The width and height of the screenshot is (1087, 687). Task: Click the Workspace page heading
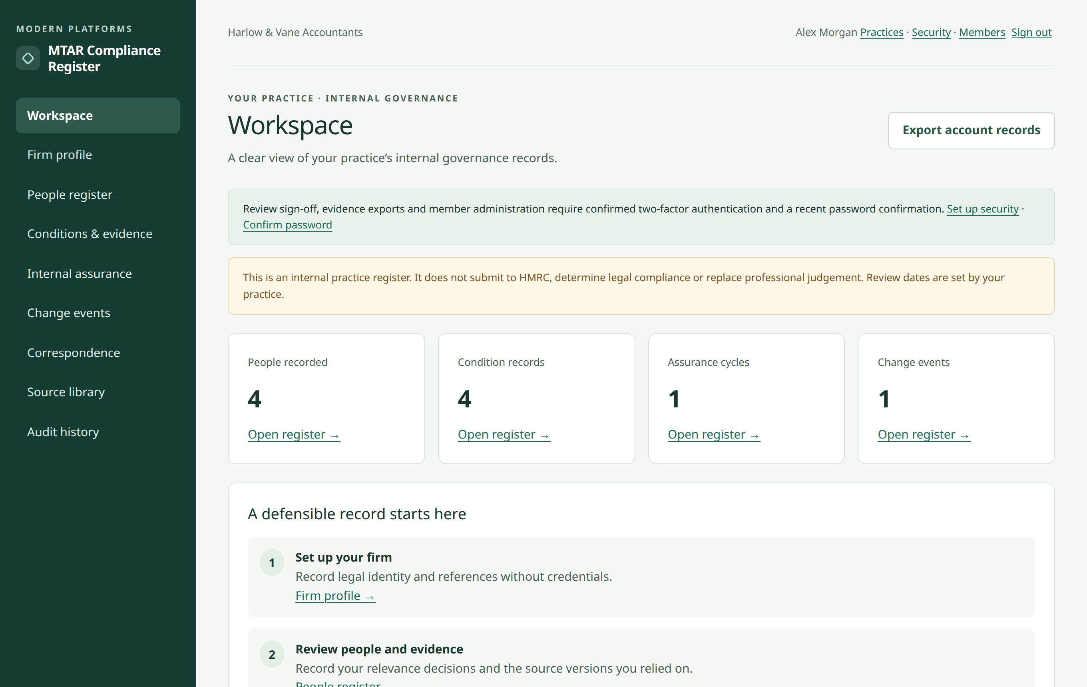coord(290,125)
